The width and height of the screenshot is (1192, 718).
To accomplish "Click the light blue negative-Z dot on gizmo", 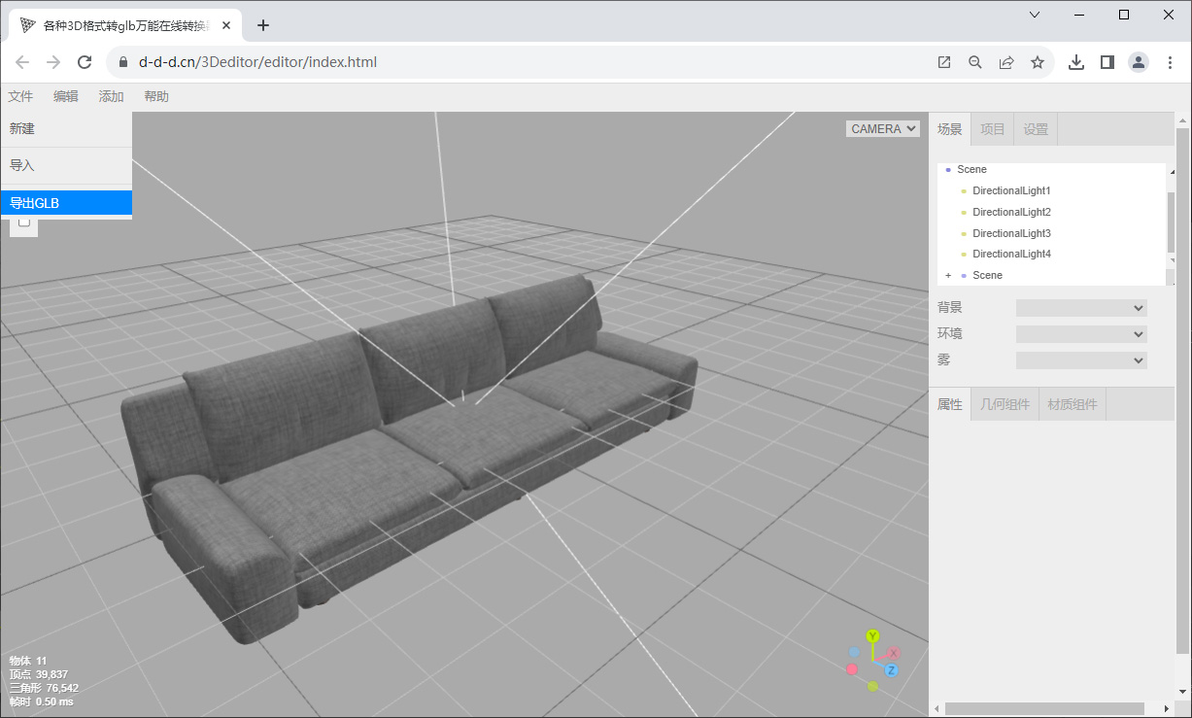I will 854,652.
